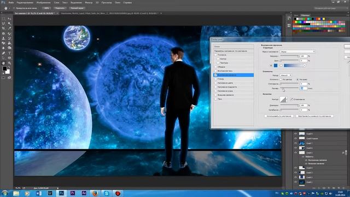
Task: Select the Healing Brush tool
Action: 3,33
